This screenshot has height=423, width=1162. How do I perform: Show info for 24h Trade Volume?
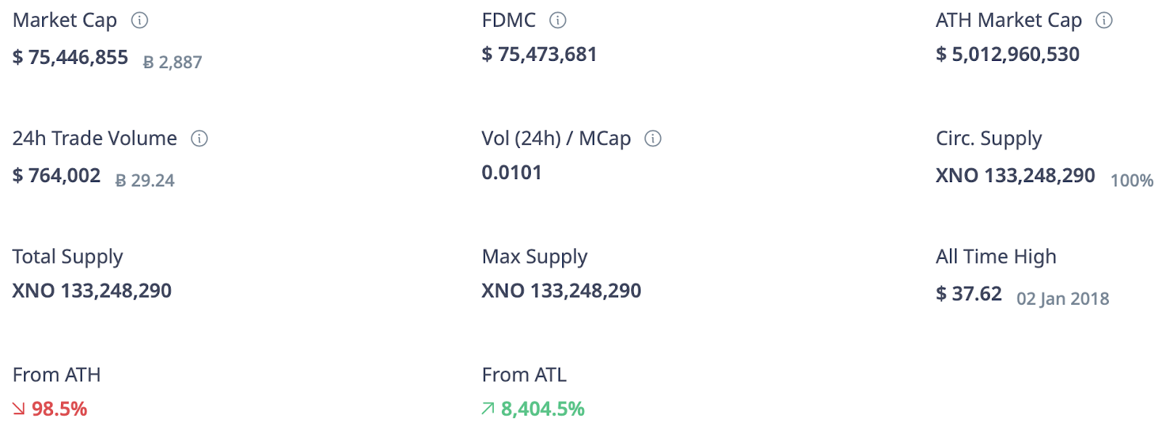coord(199,139)
